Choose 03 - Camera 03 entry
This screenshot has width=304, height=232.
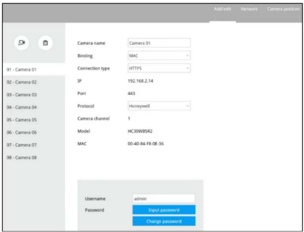34,95
